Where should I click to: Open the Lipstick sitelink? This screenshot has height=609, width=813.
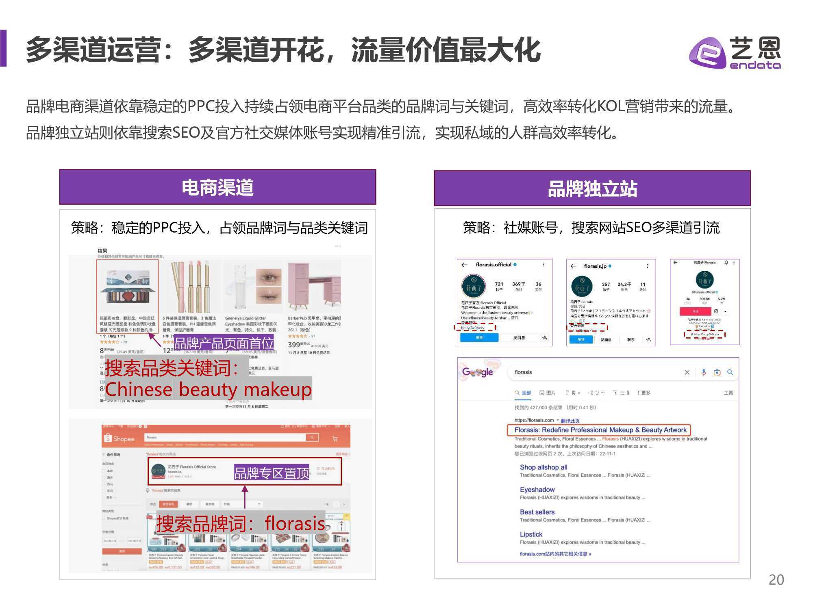pos(531,534)
